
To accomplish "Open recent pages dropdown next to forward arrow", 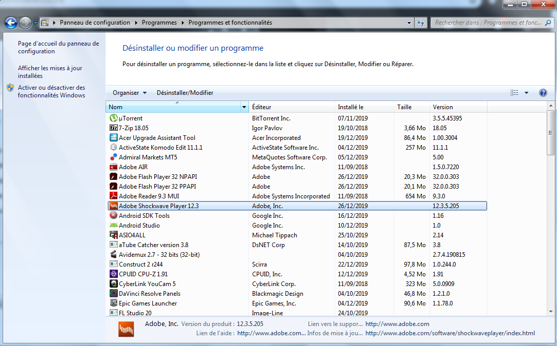I will click(x=35, y=23).
